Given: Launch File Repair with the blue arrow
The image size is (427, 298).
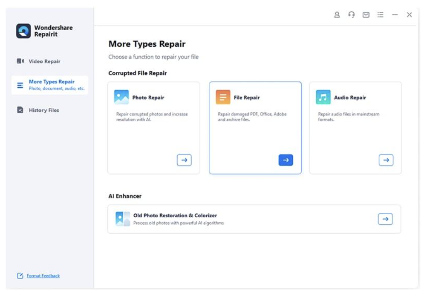Looking at the screenshot, I should pos(286,160).
